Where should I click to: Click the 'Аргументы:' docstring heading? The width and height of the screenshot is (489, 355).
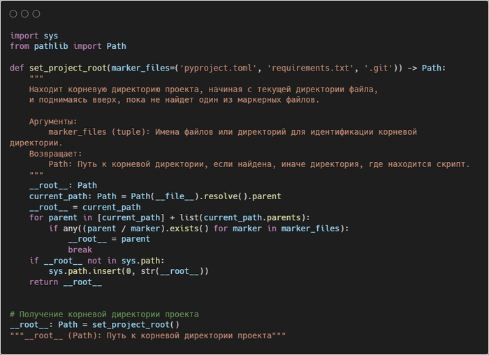[x=53, y=122]
